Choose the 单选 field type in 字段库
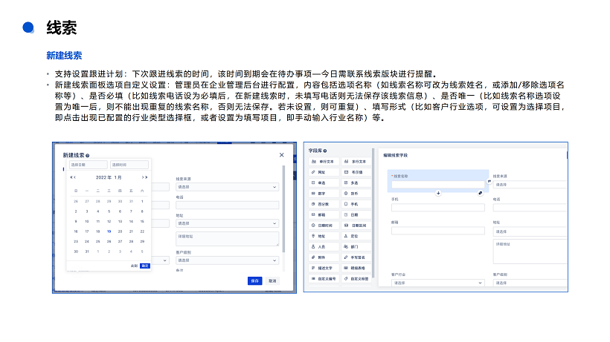Image resolution: width=610 pixels, height=342 pixels. click(324, 182)
